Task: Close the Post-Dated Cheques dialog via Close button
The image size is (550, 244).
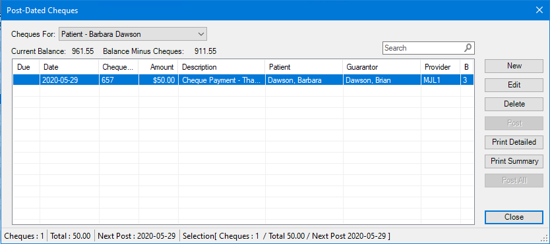Action: pyautogui.click(x=514, y=217)
